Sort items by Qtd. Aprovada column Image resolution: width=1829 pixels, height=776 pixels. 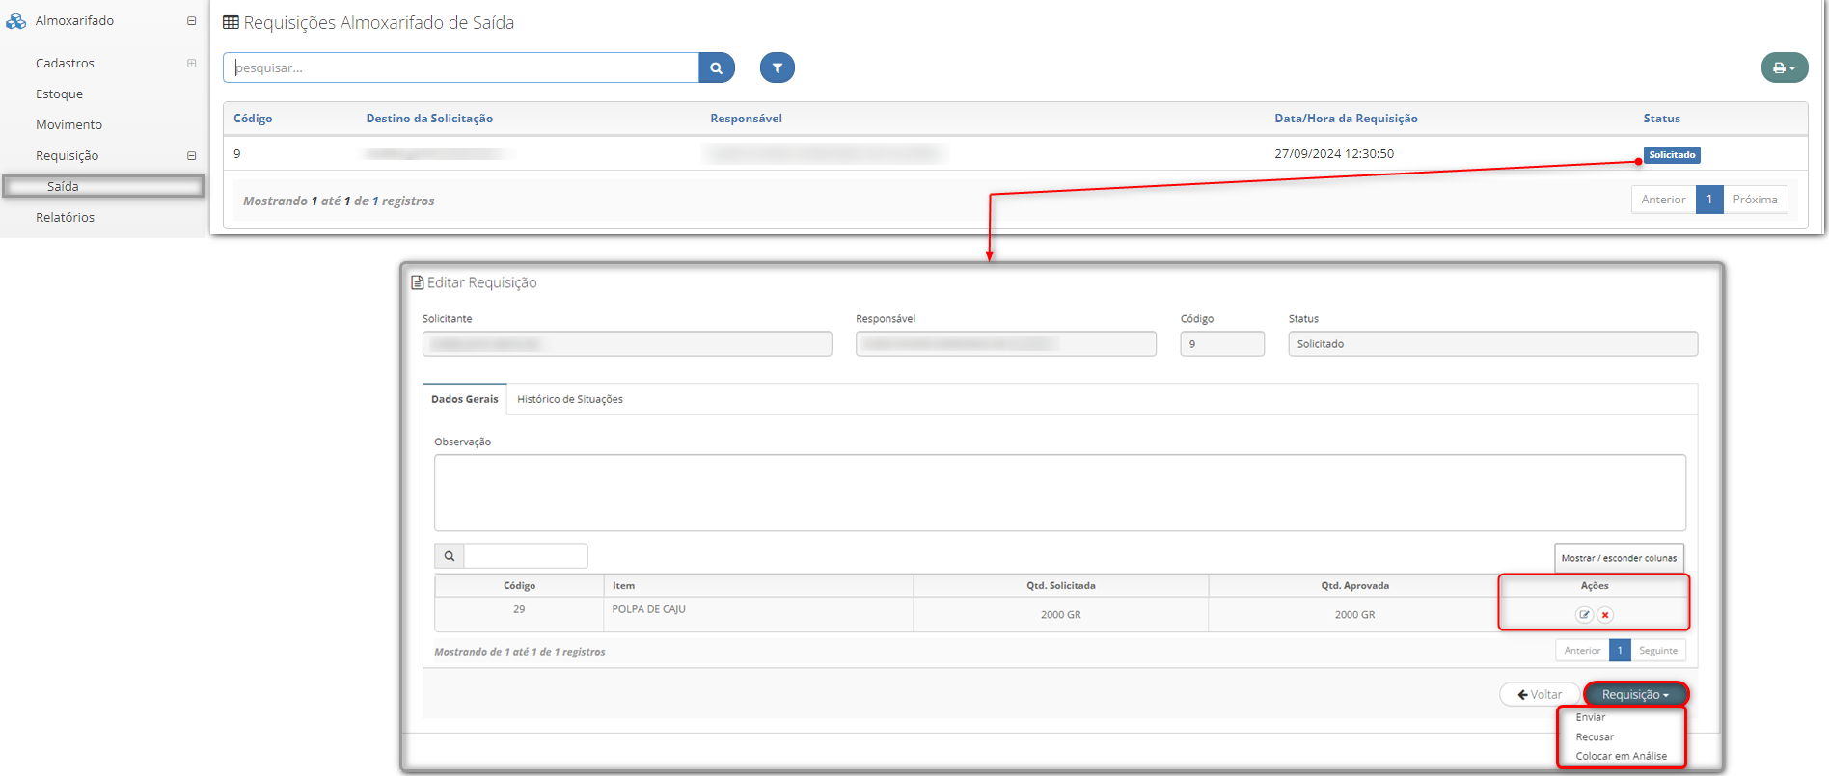pyautogui.click(x=1354, y=586)
